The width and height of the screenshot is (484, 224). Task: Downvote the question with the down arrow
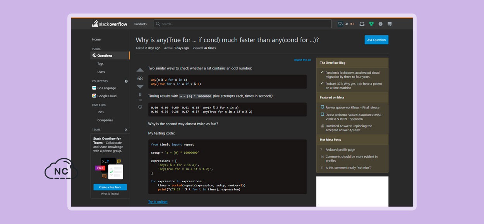pyautogui.click(x=140, y=87)
